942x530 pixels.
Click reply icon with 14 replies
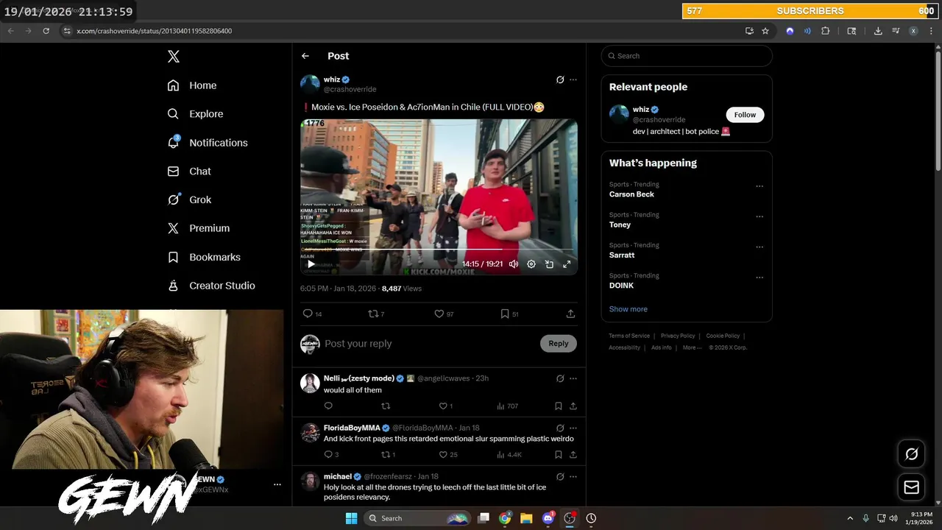coord(313,314)
